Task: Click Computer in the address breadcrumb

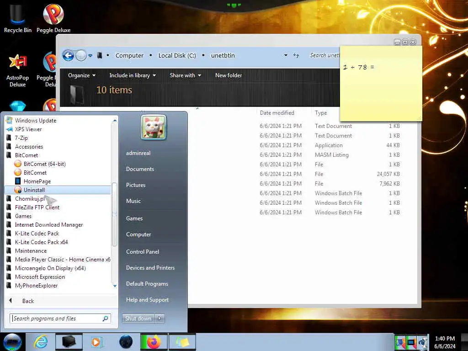Action: [x=129, y=55]
